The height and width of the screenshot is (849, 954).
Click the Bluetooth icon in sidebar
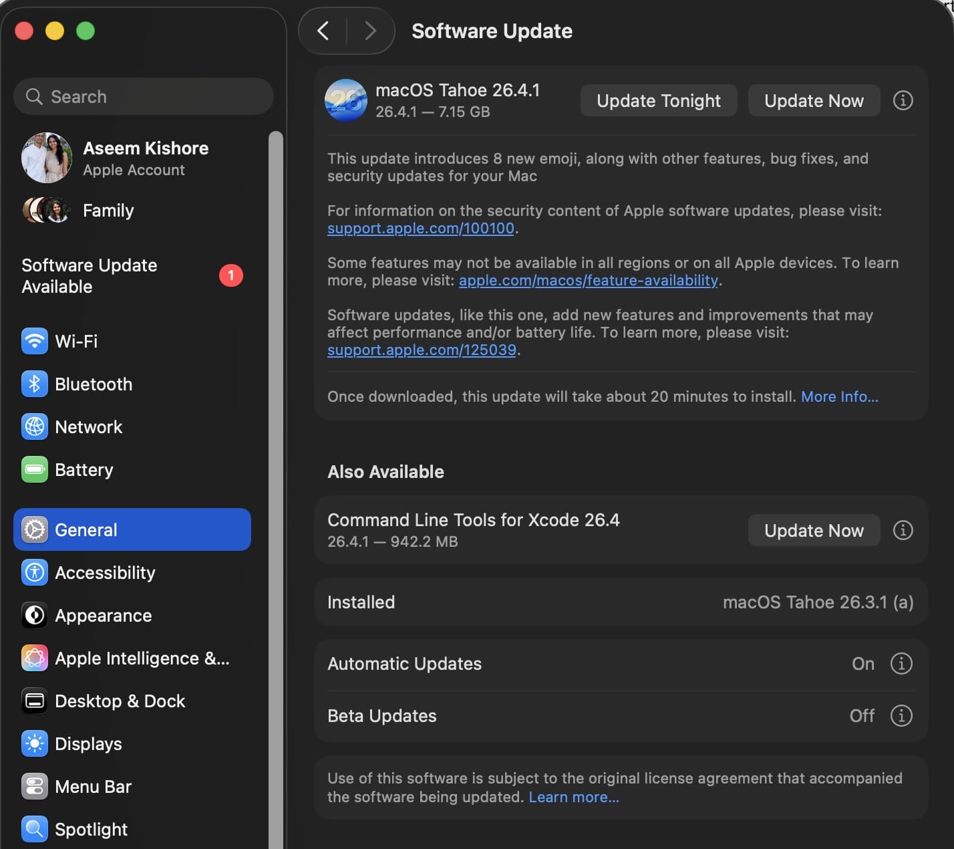pyautogui.click(x=34, y=384)
